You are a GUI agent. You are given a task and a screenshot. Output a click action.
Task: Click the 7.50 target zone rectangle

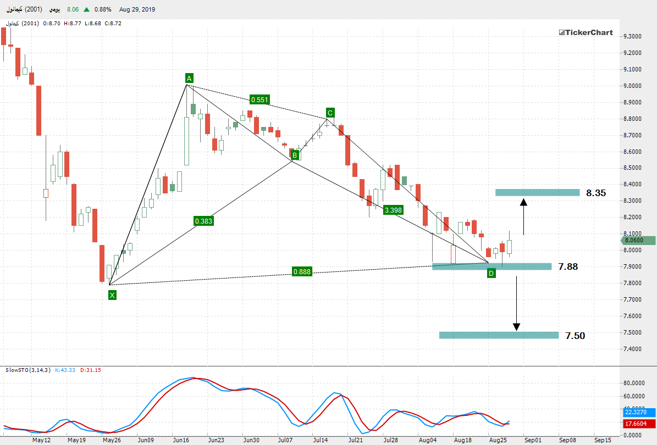coord(499,335)
